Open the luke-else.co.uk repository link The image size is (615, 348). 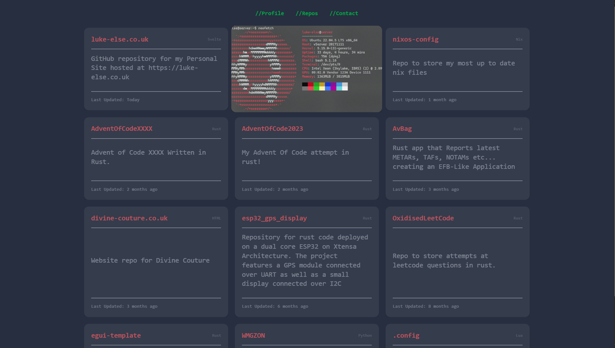click(x=120, y=39)
